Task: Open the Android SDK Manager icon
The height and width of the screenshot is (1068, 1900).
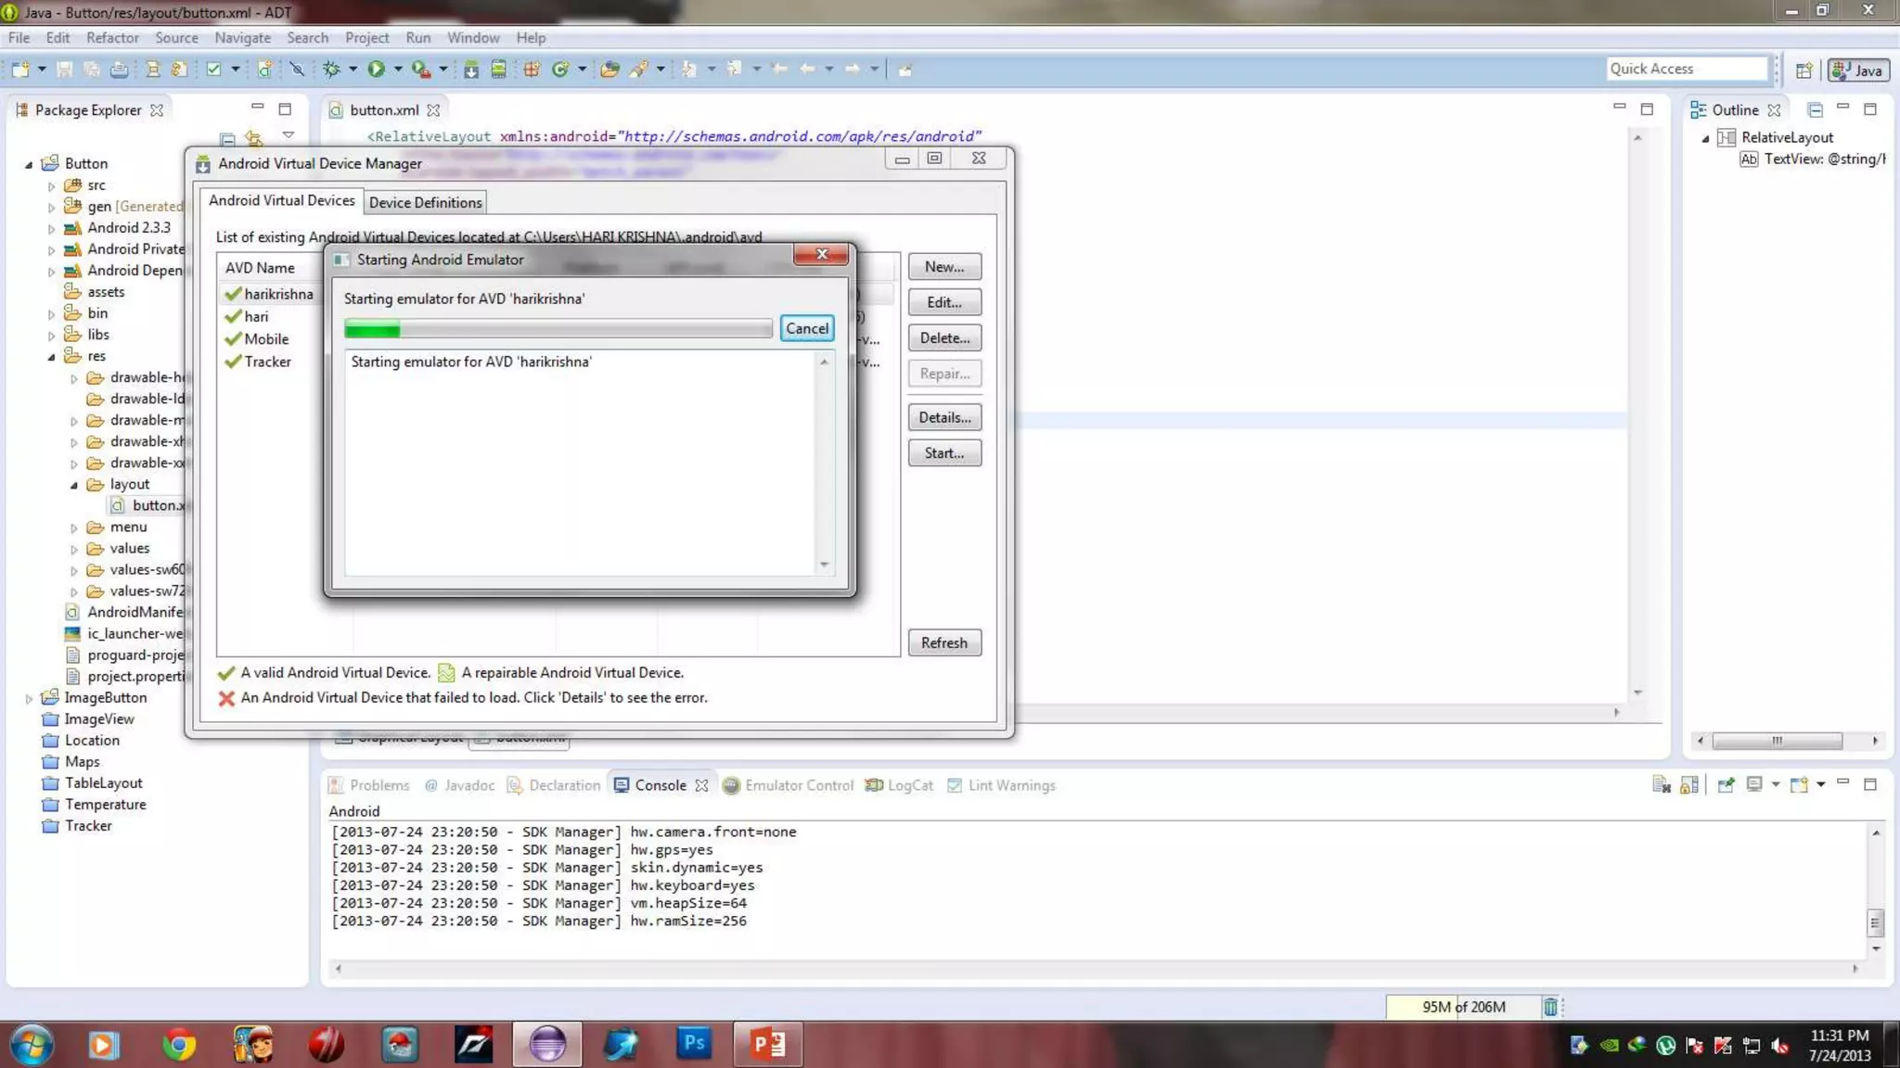Action: point(471,69)
